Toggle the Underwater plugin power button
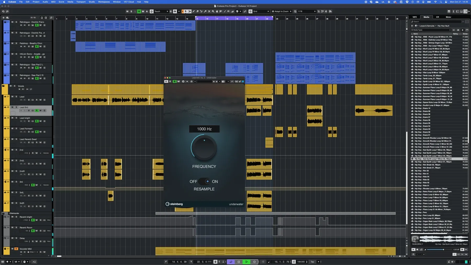Image resolution: width=471 pixels, height=265 pixels. point(166,81)
